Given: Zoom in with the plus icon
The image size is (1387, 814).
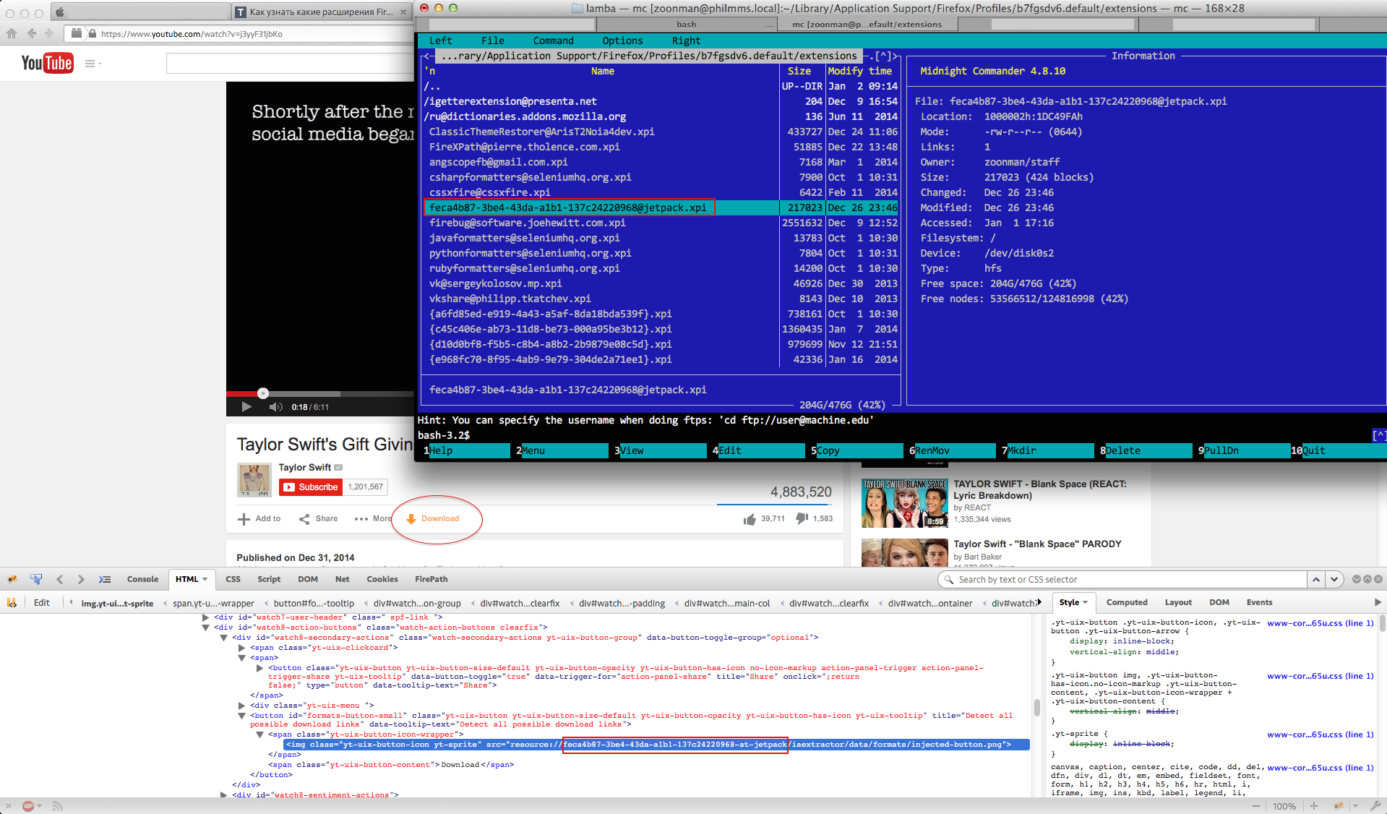Looking at the screenshot, I should click(x=1314, y=806).
